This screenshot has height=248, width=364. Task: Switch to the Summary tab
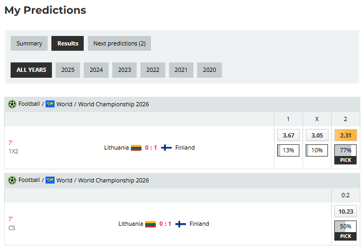tap(29, 43)
